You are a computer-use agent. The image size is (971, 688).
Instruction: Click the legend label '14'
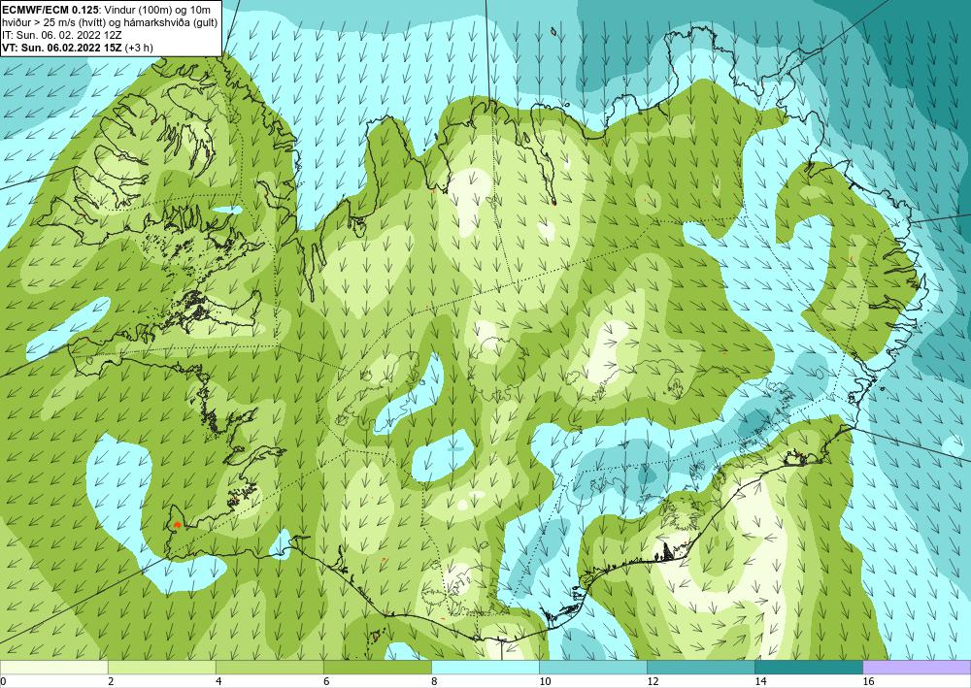click(760, 681)
